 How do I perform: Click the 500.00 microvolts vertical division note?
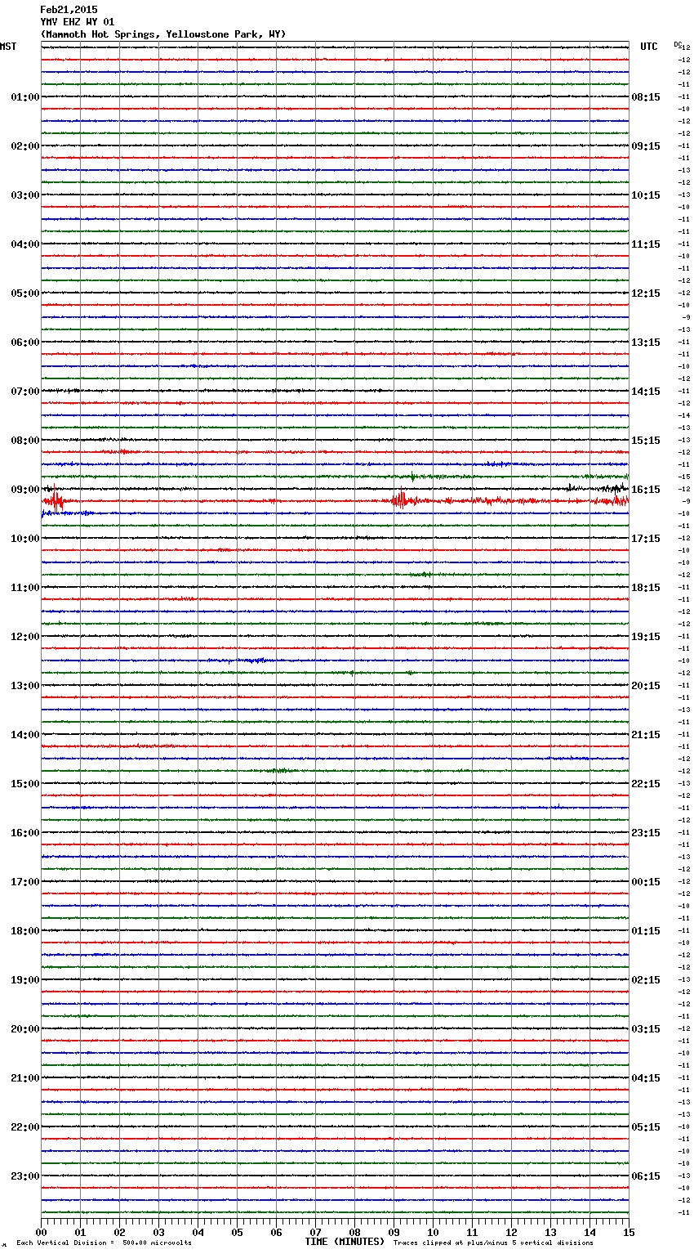105,1243
